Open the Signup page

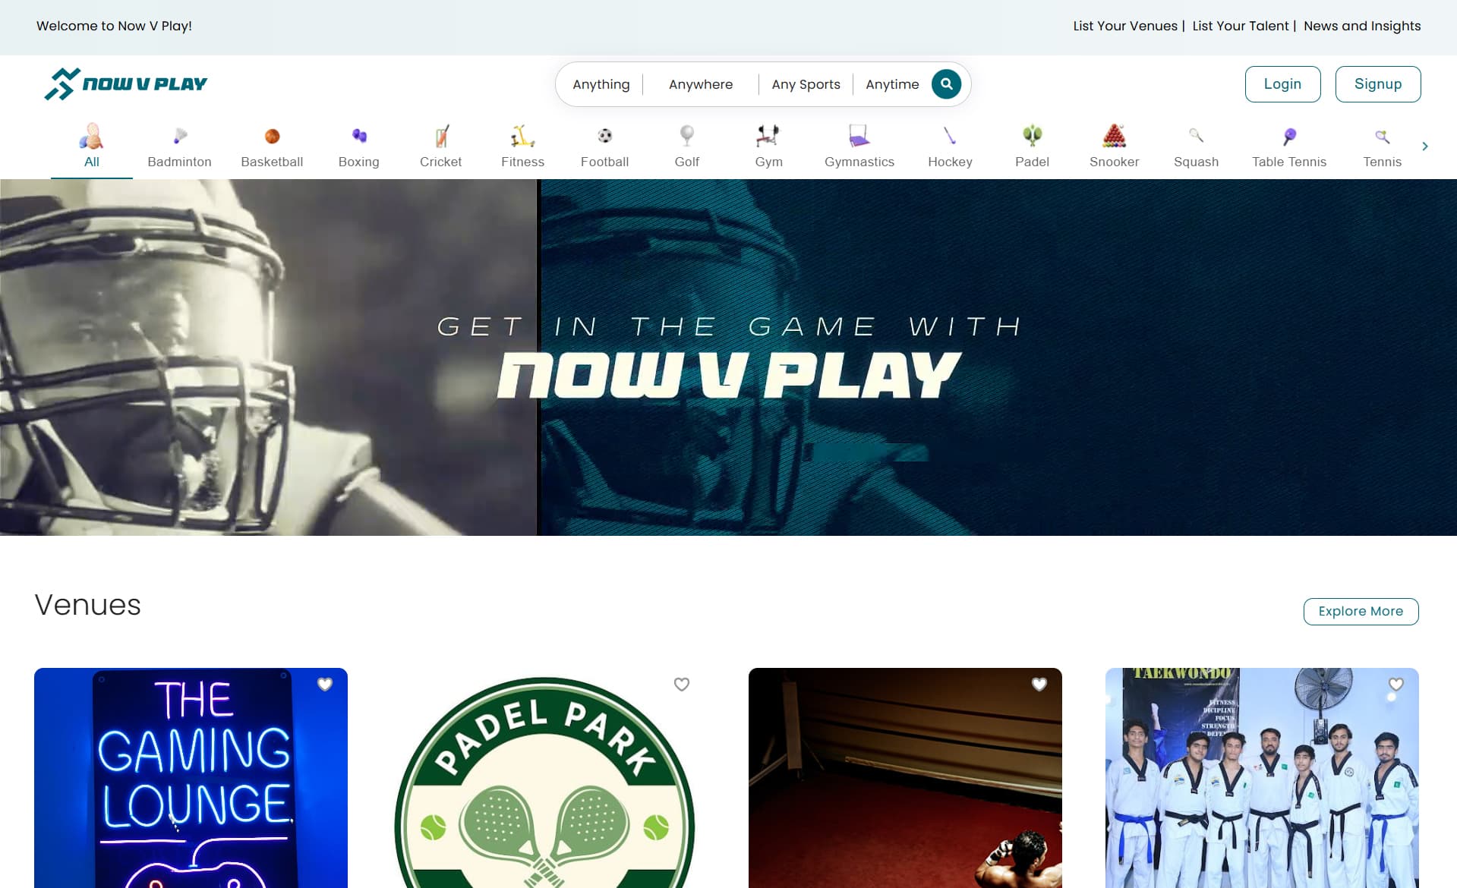1377,83
